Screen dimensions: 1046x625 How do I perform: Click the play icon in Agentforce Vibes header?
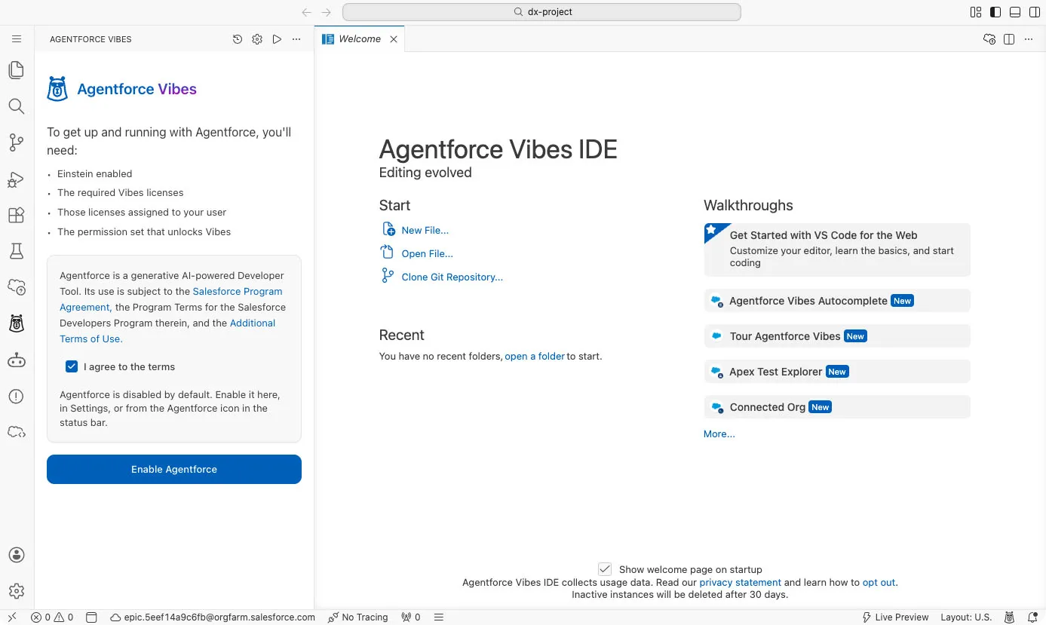pos(277,39)
